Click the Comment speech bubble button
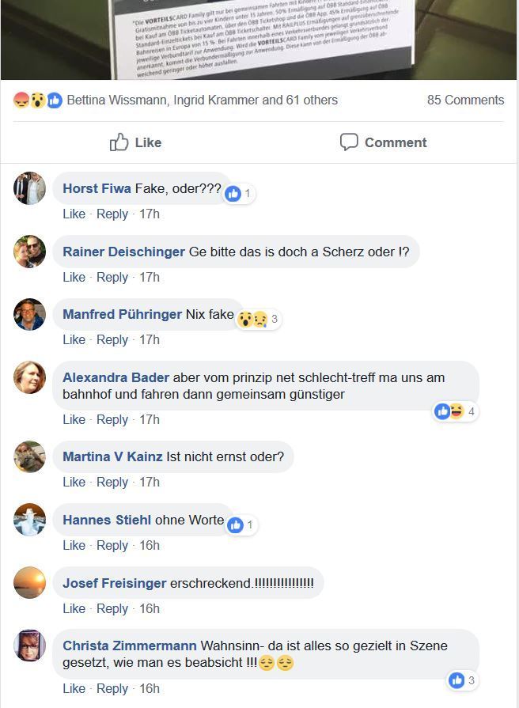The width and height of the screenshot is (519, 708). click(x=383, y=142)
